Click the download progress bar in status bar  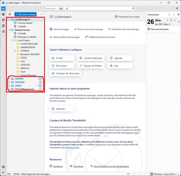[137, 174]
